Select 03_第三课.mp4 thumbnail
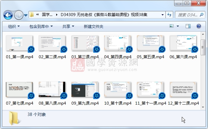 [85, 43]
